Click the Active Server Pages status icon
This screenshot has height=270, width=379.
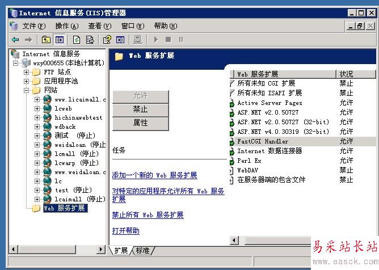(232, 103)
